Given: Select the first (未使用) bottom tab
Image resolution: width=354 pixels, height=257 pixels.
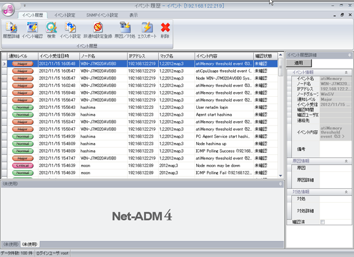Looking at the screenshot, I should (x=11, y=244).
